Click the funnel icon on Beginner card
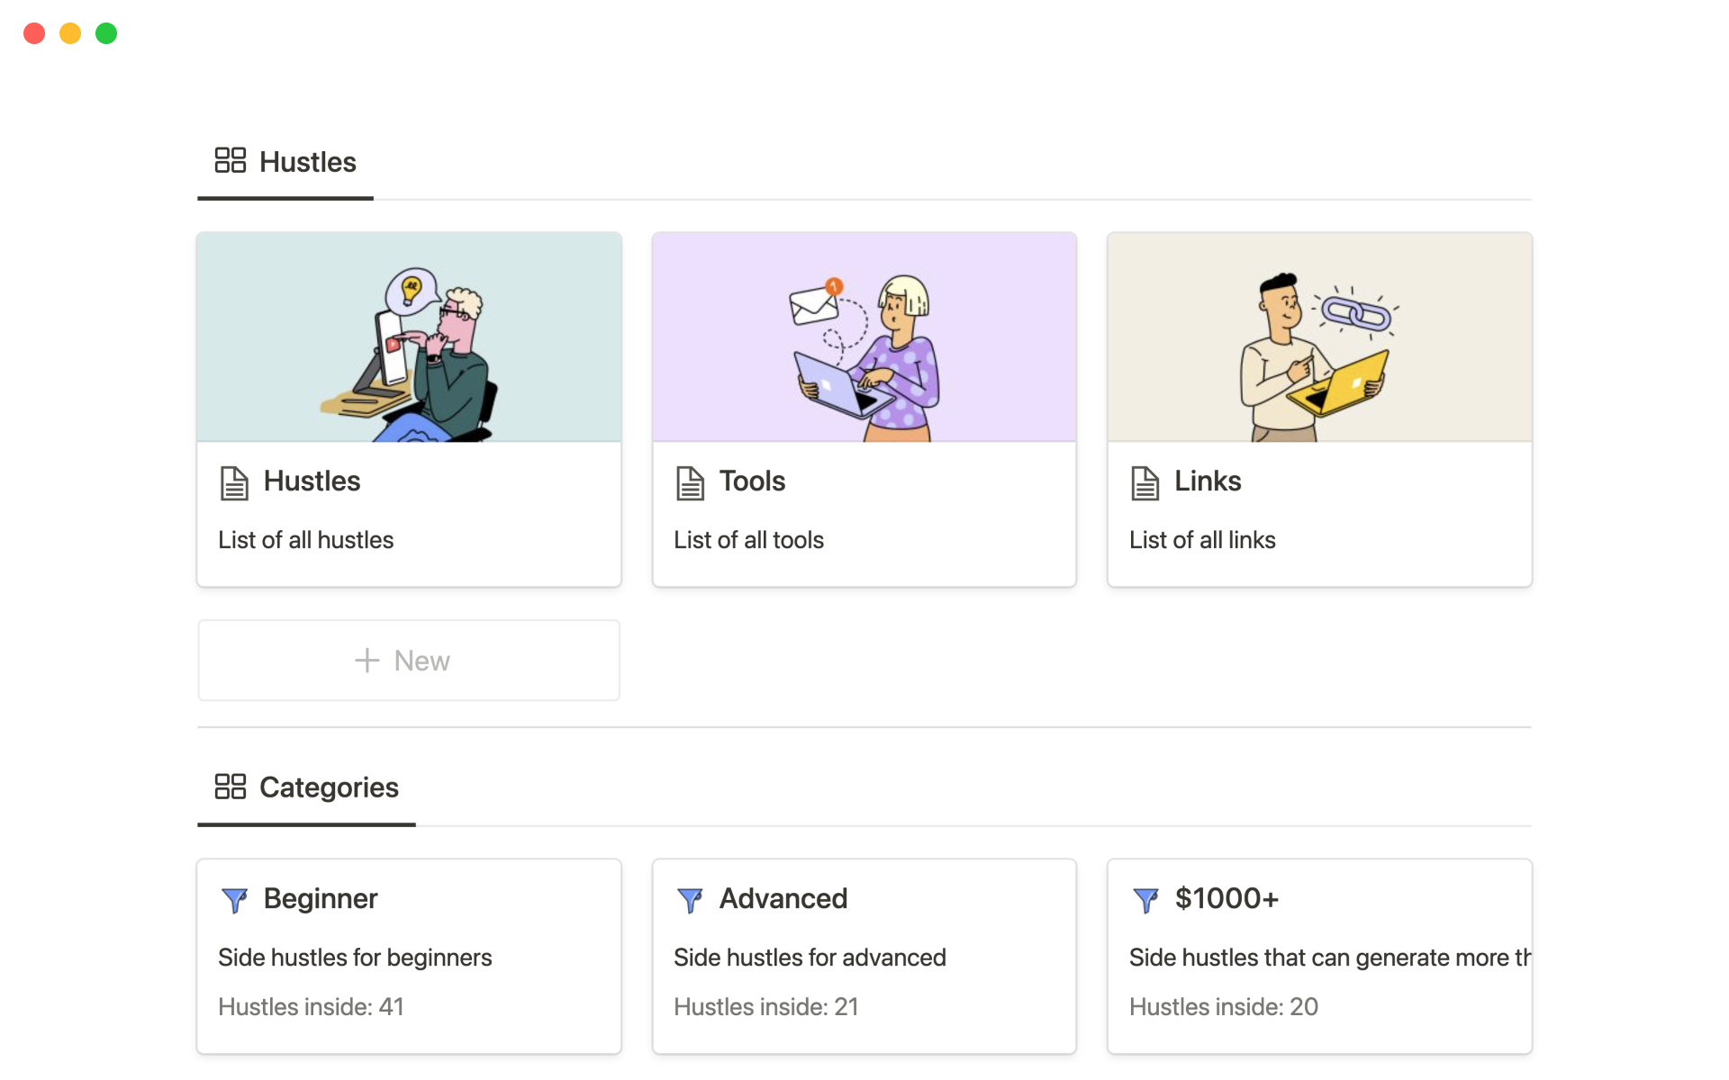The image size is (1729, 1080). 234,899
